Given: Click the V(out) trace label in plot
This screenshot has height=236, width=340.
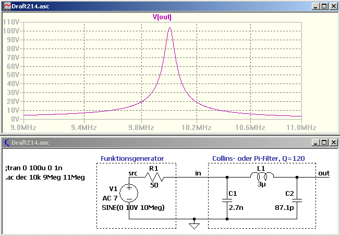Looking at the screenshot, I should tap(162, 17).
